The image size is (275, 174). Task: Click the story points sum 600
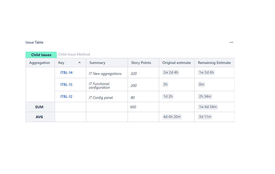click(133, 107)
